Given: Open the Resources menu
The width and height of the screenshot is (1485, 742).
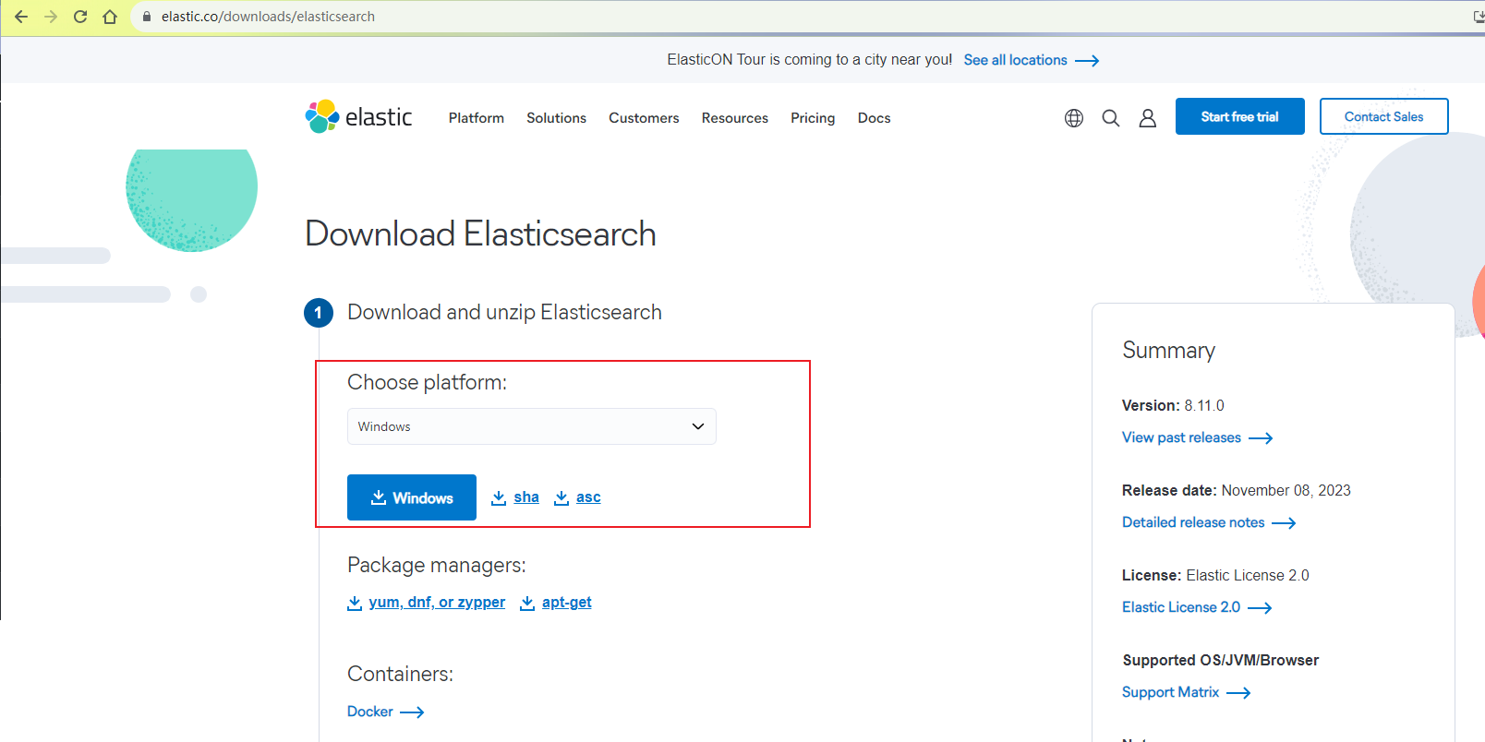Looking at the screenshot, I should (735, 118).
